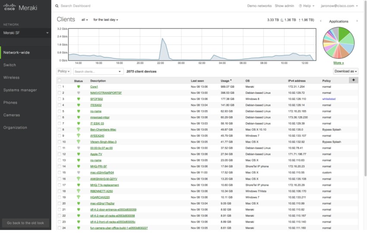The height and width of the screenshot is (233, 367).
Task: Click the wireless icon for Vikram-Singh-iMac-3
Action: [79, 142]
